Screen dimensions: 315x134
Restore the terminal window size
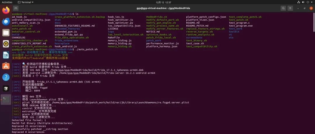(x=304, y=8)
